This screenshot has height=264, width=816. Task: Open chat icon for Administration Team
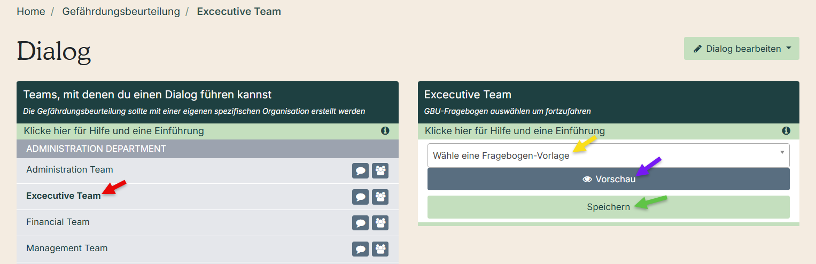point(361,171)
